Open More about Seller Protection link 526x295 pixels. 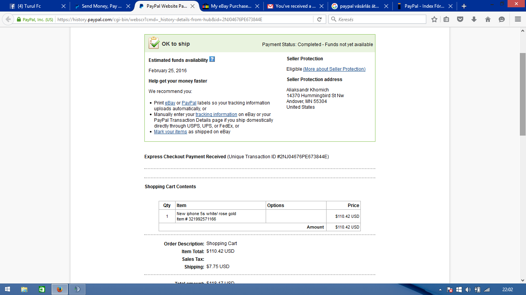pos(334,69)
